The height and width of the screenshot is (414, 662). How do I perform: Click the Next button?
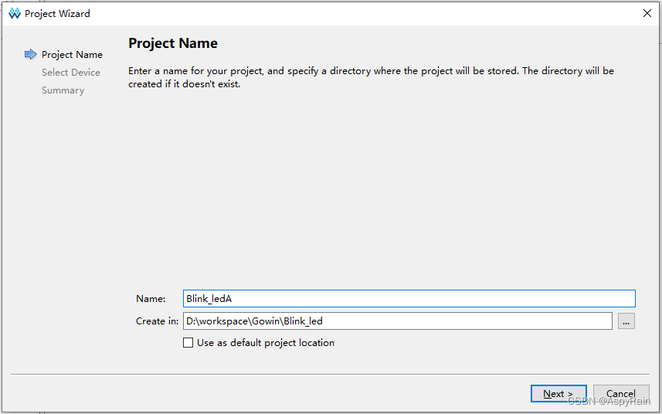558,394
